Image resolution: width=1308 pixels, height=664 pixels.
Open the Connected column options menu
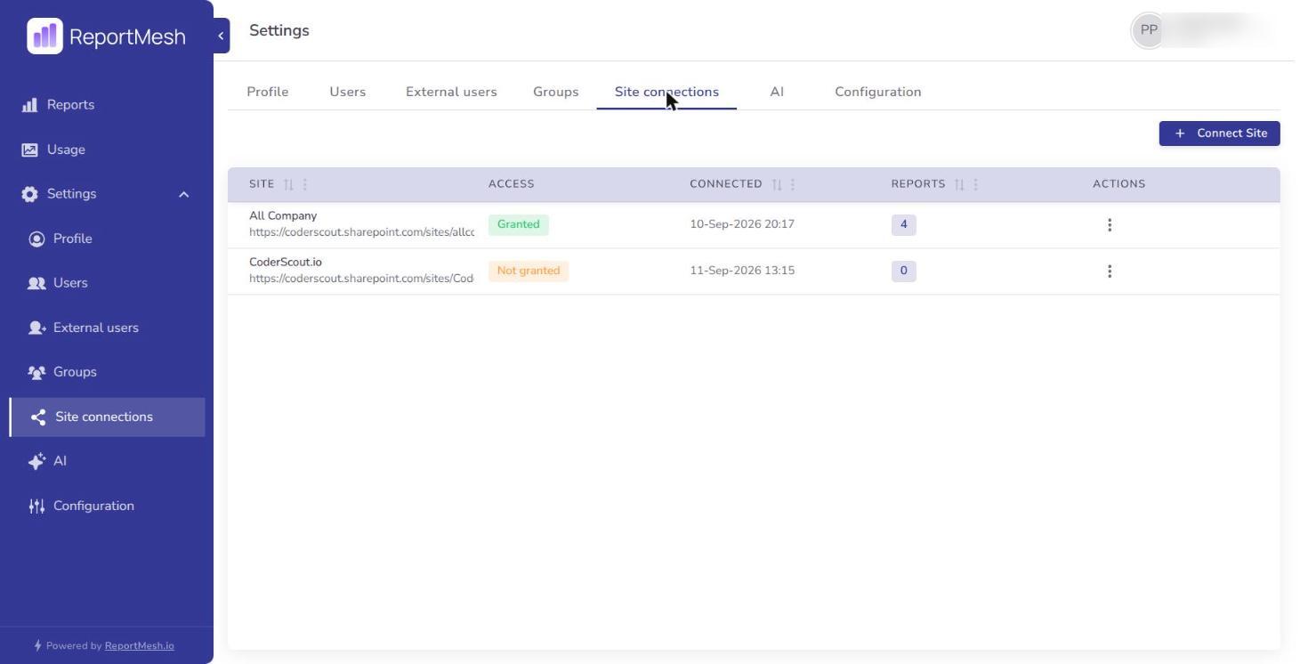click(x=793, y=184)
